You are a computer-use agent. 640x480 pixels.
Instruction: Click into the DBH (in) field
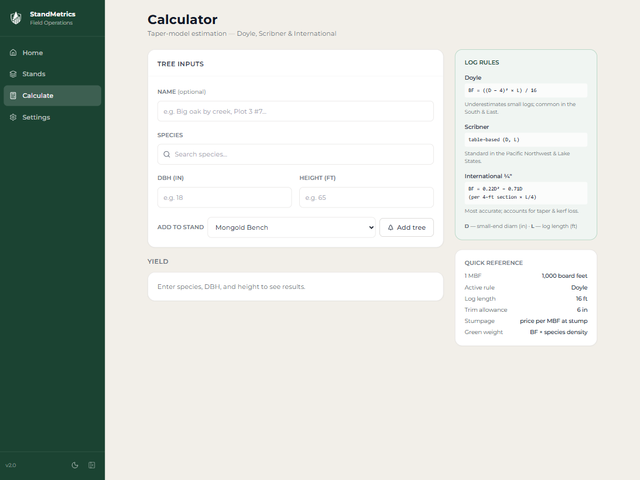(224, 198)
